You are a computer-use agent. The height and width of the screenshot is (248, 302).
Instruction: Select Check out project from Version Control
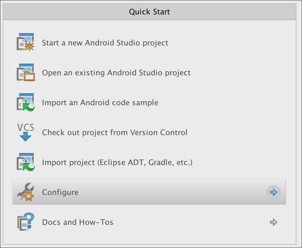click(114, 133)
